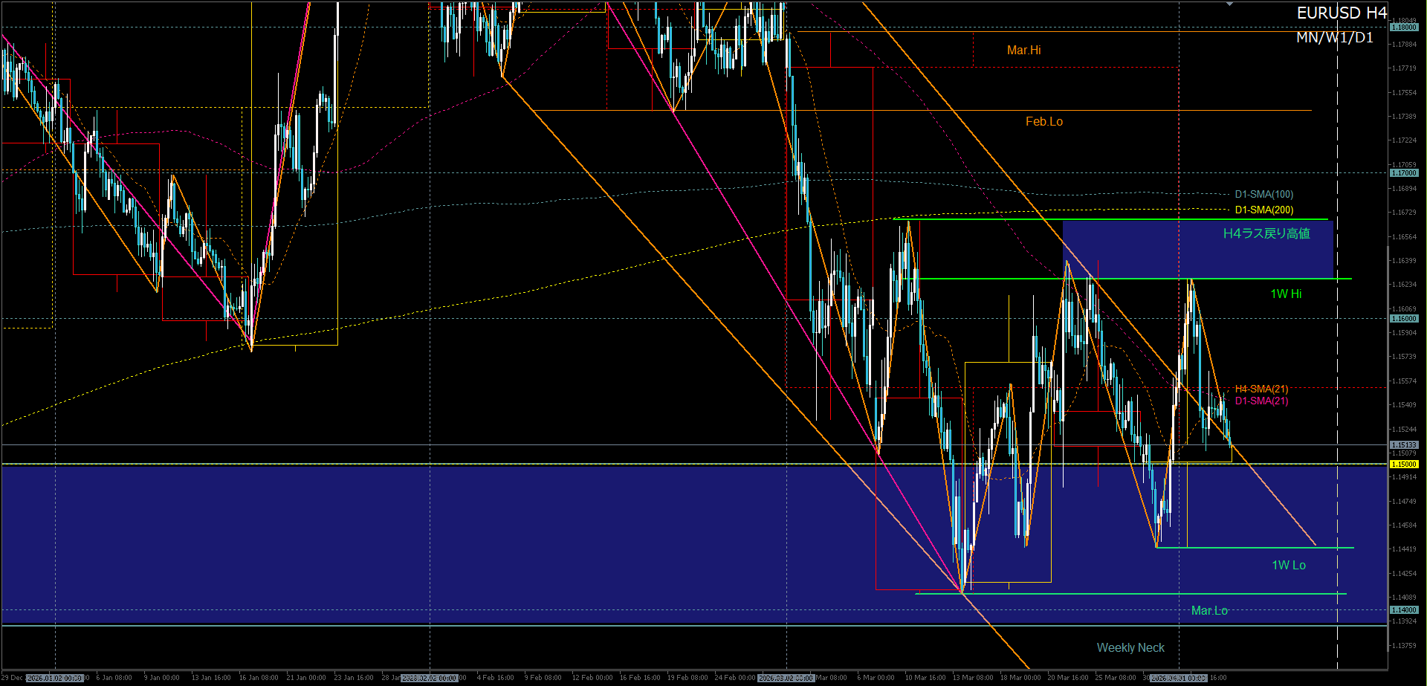Click the 1.14000 price level tag
The width and height of the screenshot is (1427, 686).
pyautogui.click(x=1403, y=610)
